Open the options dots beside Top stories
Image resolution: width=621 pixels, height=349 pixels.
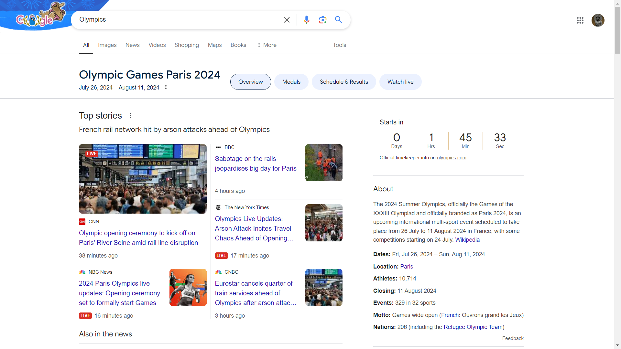coord(130,116)
